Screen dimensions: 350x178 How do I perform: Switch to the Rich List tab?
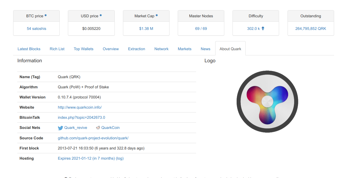57,49
